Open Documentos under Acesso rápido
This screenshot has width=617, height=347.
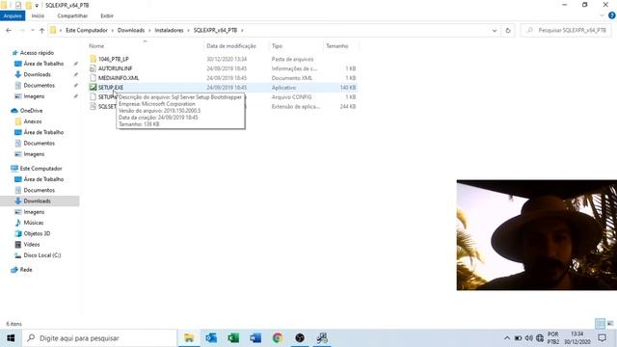click(39, 86)
